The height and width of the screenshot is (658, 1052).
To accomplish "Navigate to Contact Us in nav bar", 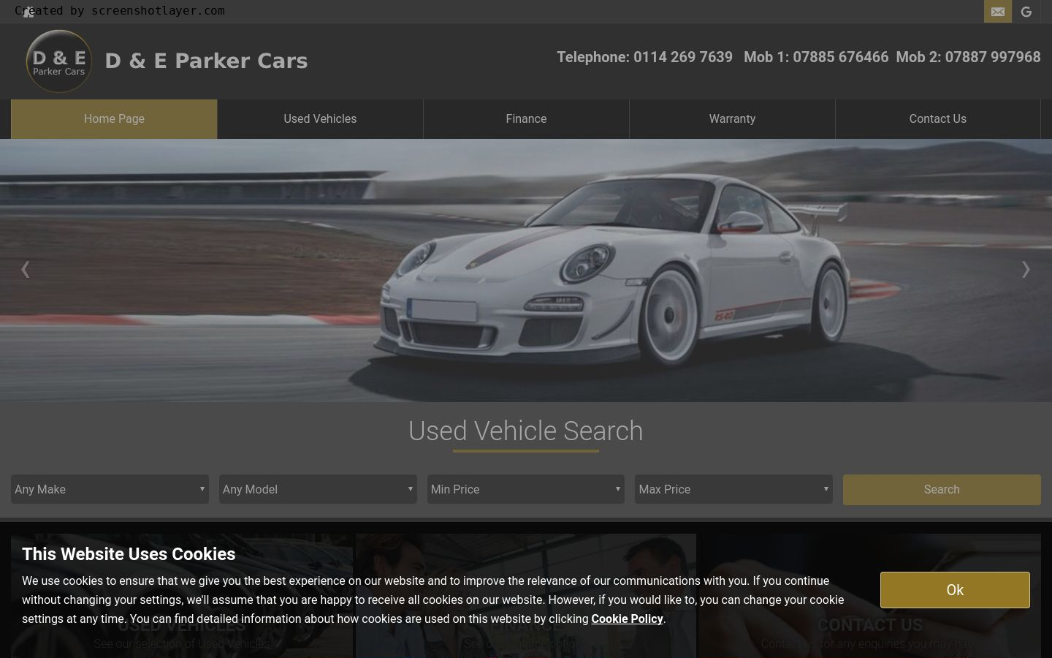I will [937, 119].
